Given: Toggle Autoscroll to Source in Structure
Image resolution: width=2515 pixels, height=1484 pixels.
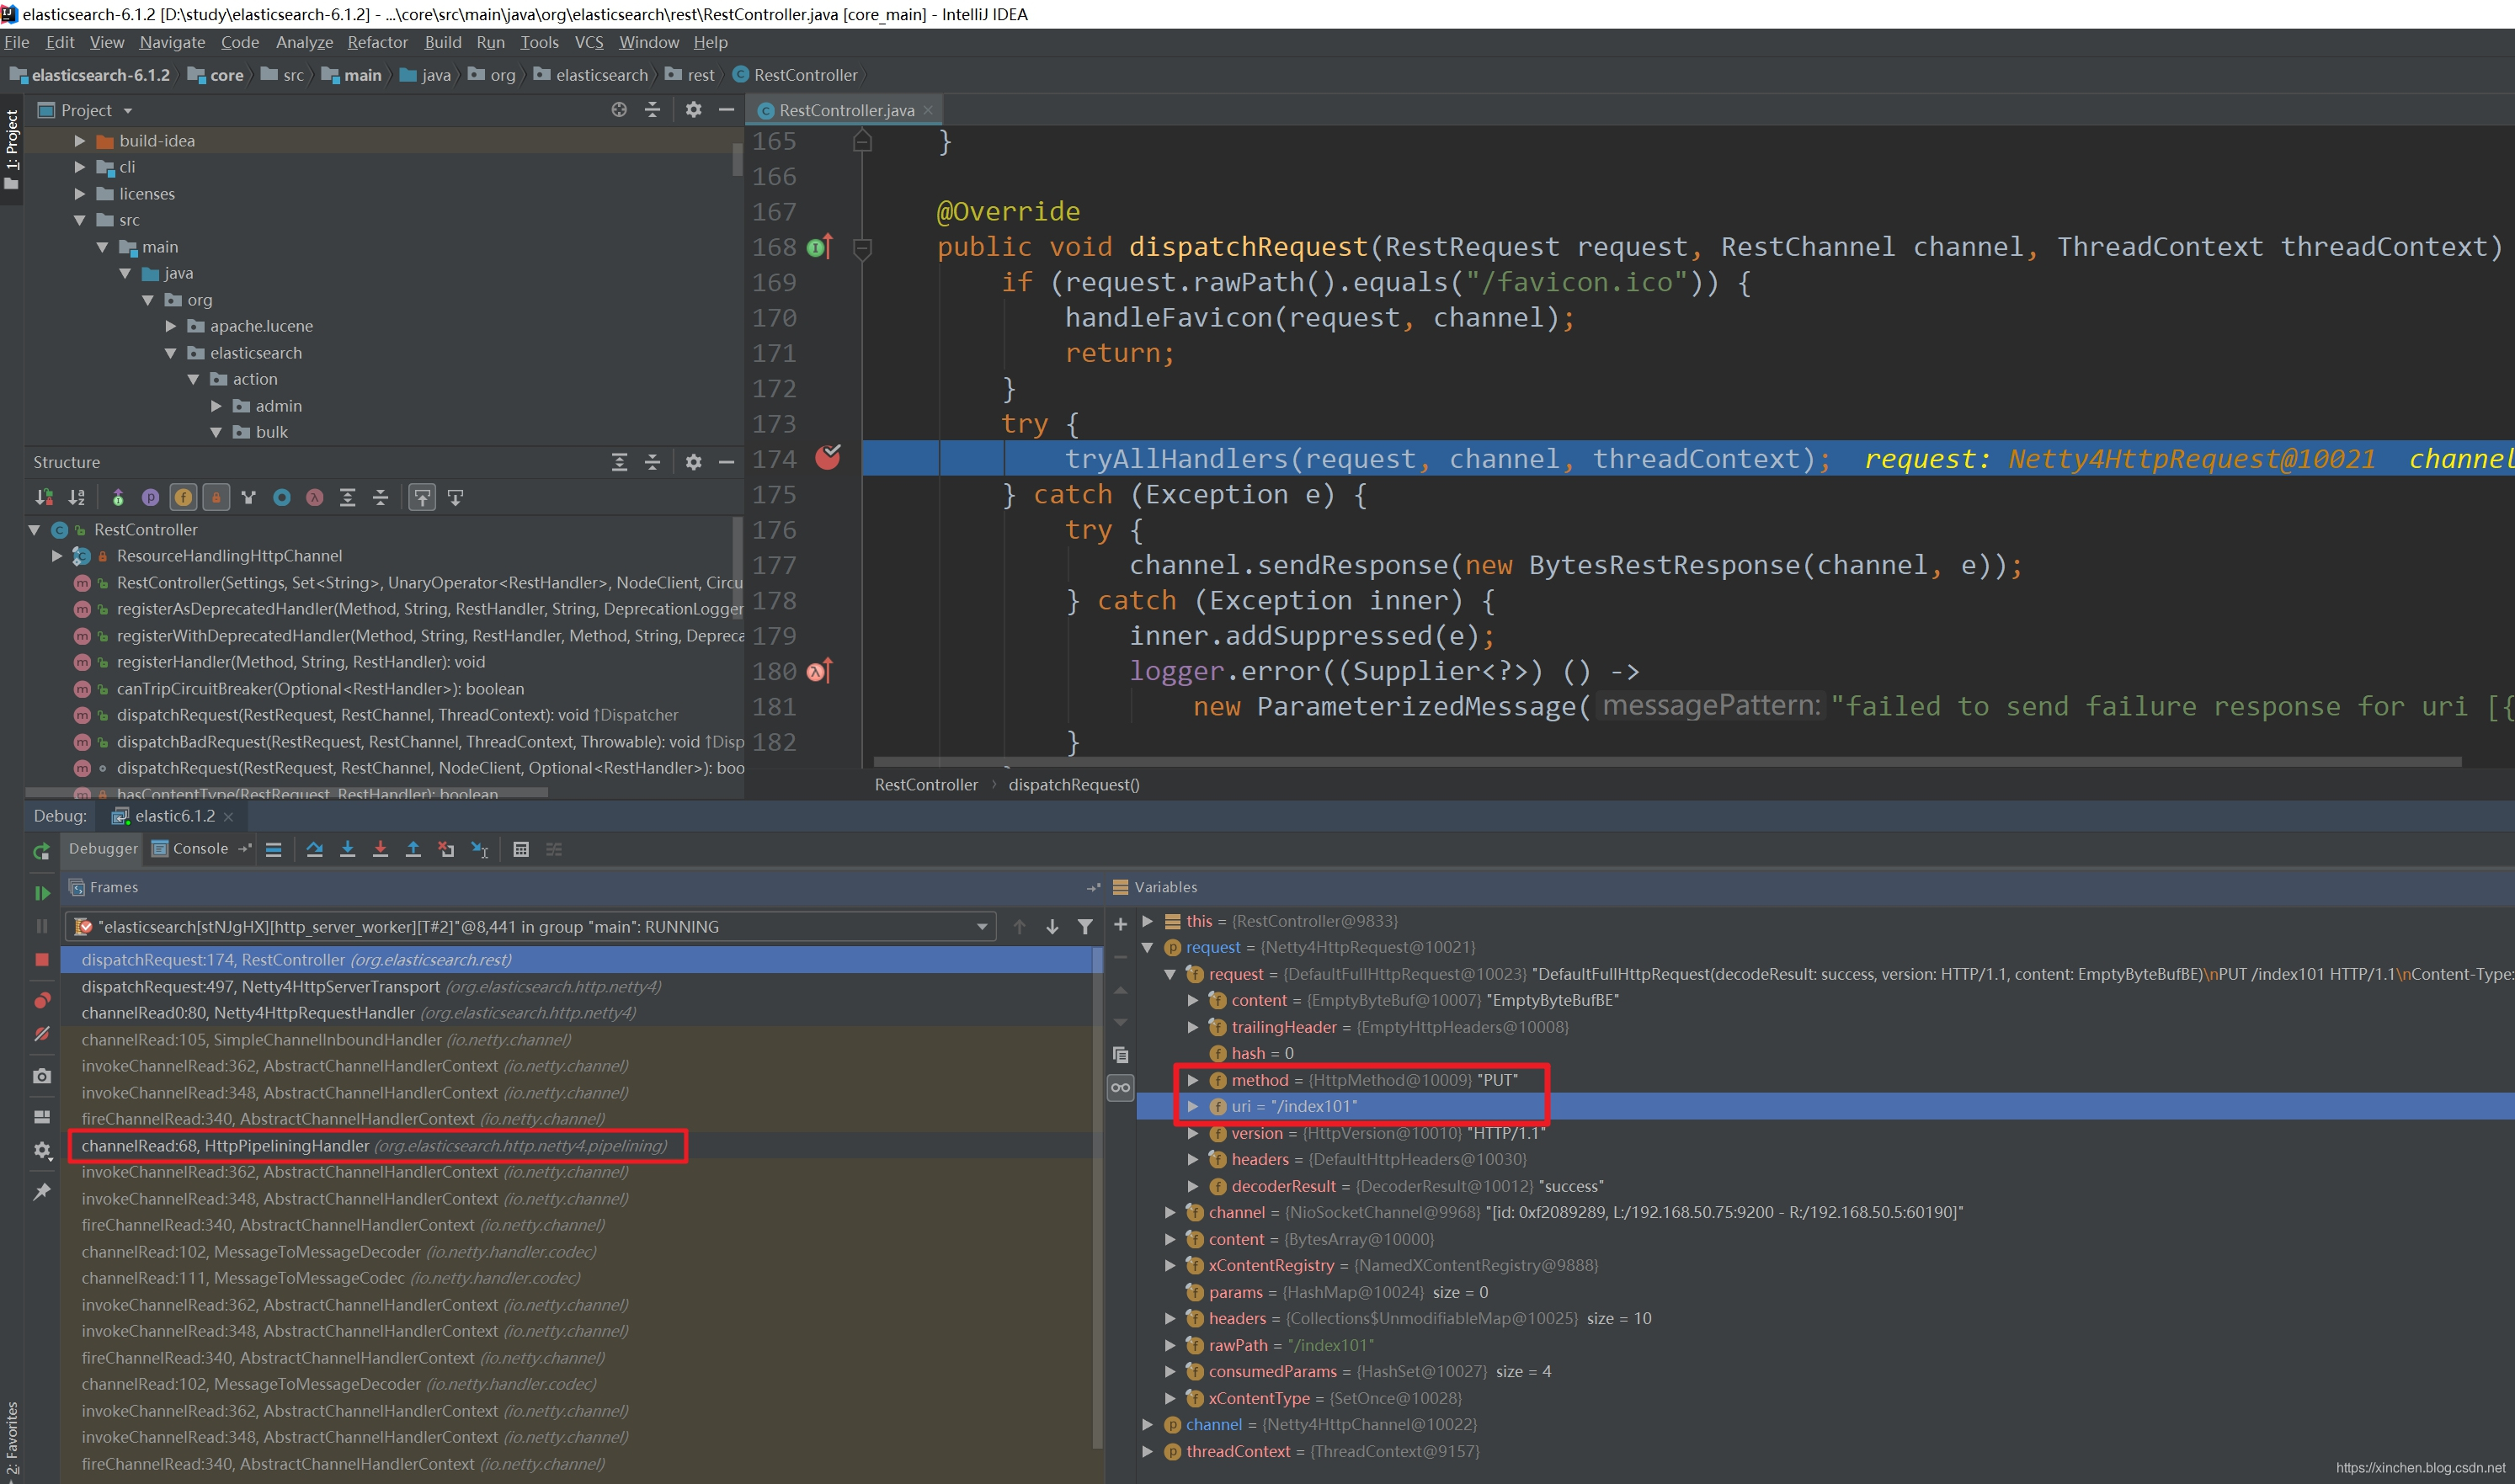Looking at the screenshot, I should click(423, 497).
